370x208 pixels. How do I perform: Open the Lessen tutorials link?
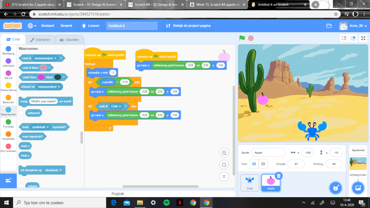[90, 26]
